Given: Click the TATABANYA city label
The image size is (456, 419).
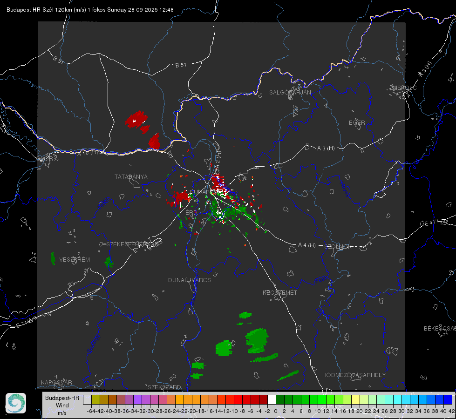Looking at the screenshot, I should (x=131, y=177).
